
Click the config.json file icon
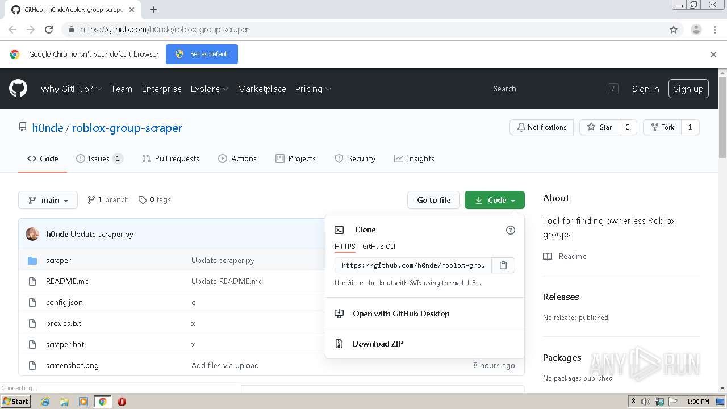32,302
